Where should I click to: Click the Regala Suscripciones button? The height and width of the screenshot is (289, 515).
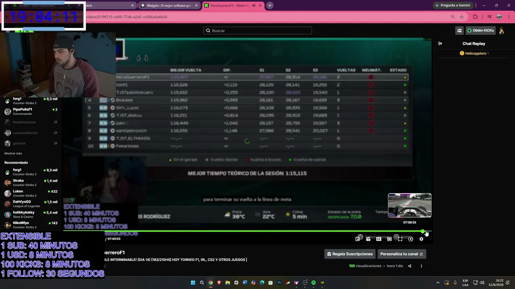click(x=350, y=254)
